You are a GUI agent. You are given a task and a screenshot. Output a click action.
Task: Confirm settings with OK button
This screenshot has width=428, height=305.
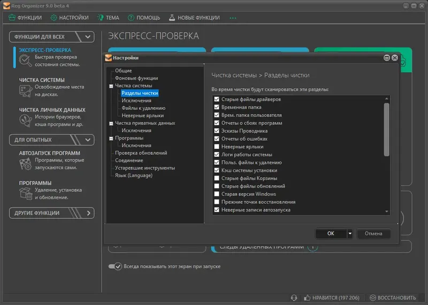[331, 233]
